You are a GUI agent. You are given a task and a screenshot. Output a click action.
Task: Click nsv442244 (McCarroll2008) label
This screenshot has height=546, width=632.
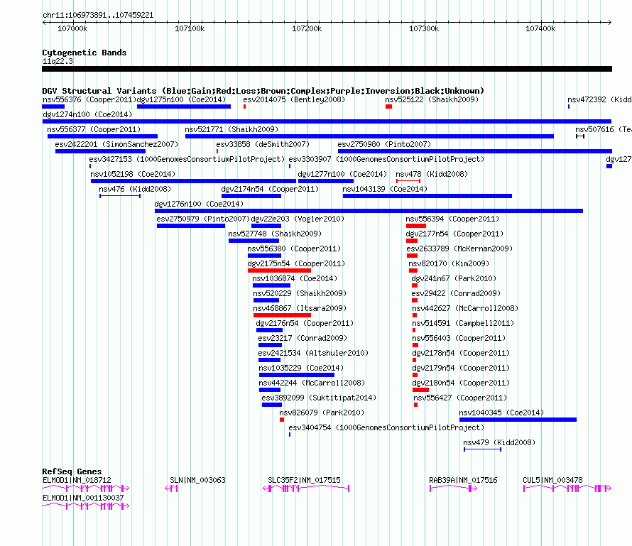[312, 383]
